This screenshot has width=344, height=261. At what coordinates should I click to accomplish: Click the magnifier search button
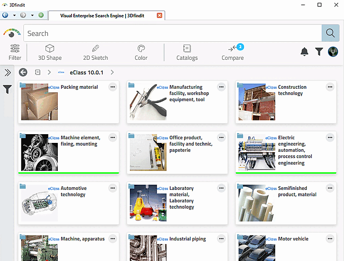[x=330, y=33]
